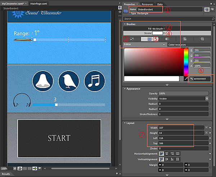Choose the gradient brush icon

[167, 38]
